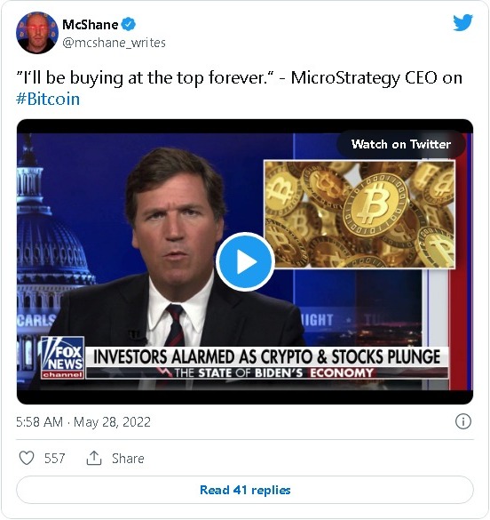Click the share upload arrow icon
490x520 pixels.
[x=94, y=458]
